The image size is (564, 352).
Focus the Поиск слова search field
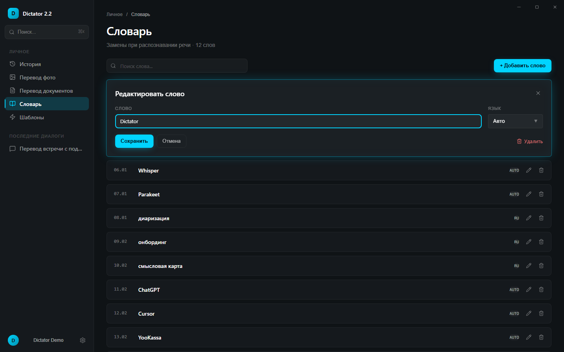click(177, 66)
